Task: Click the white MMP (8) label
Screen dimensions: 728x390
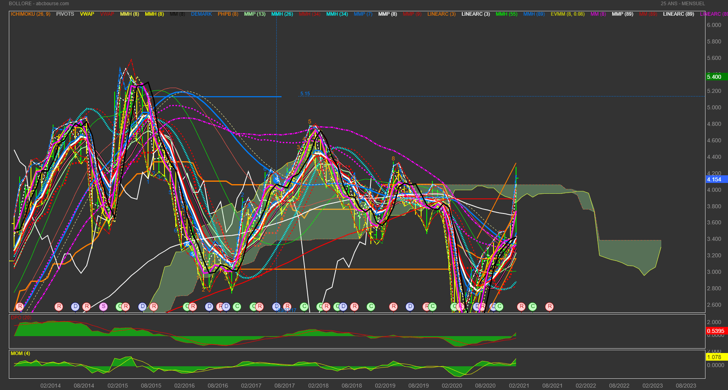Action: 388,14
